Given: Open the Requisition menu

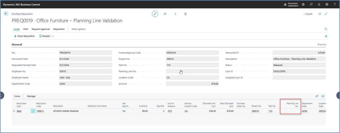Looking at the screenshot, I should tap(59, 29).
